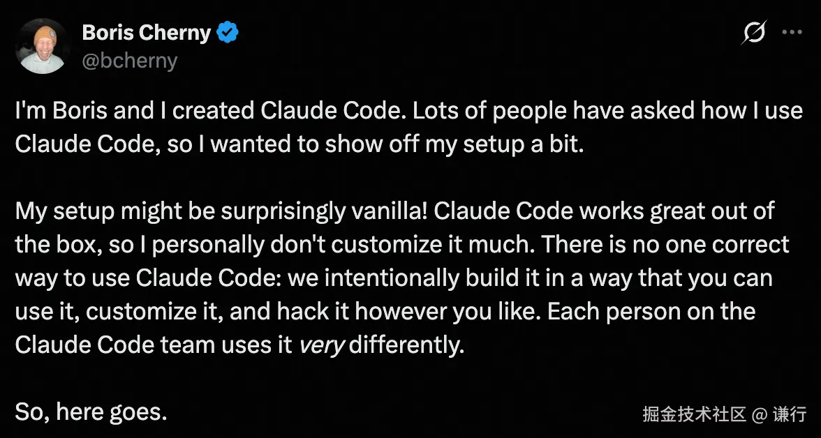The image size is (821, 438).
Task: Open the three-dot More options menu
Action: tap(792, 32)
